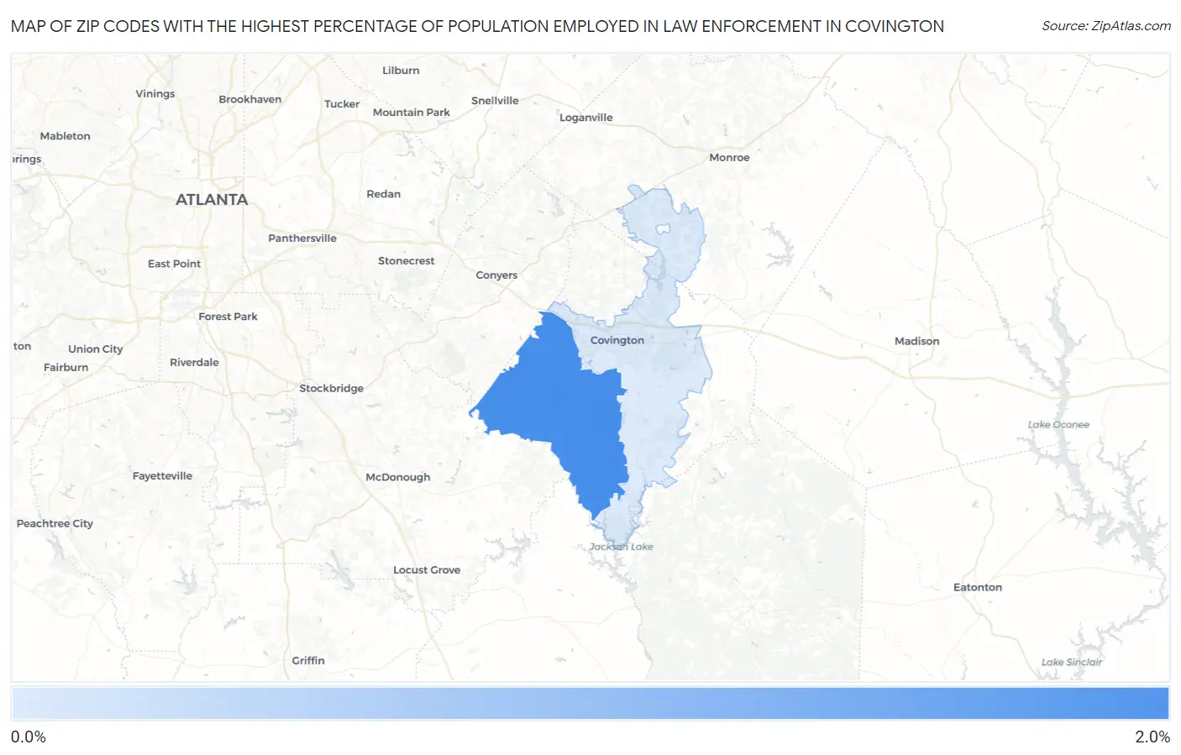Click the Peachtree City label
This screenshot has width=1181, height=755.
tap(55, 524)
